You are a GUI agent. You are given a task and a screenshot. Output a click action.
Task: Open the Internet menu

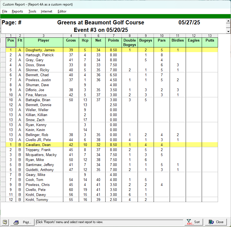coord(46,11)
